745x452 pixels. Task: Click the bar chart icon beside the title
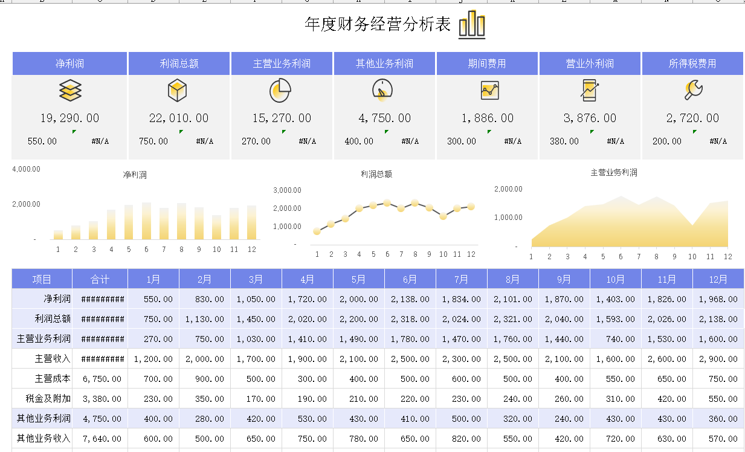[472, 25]
